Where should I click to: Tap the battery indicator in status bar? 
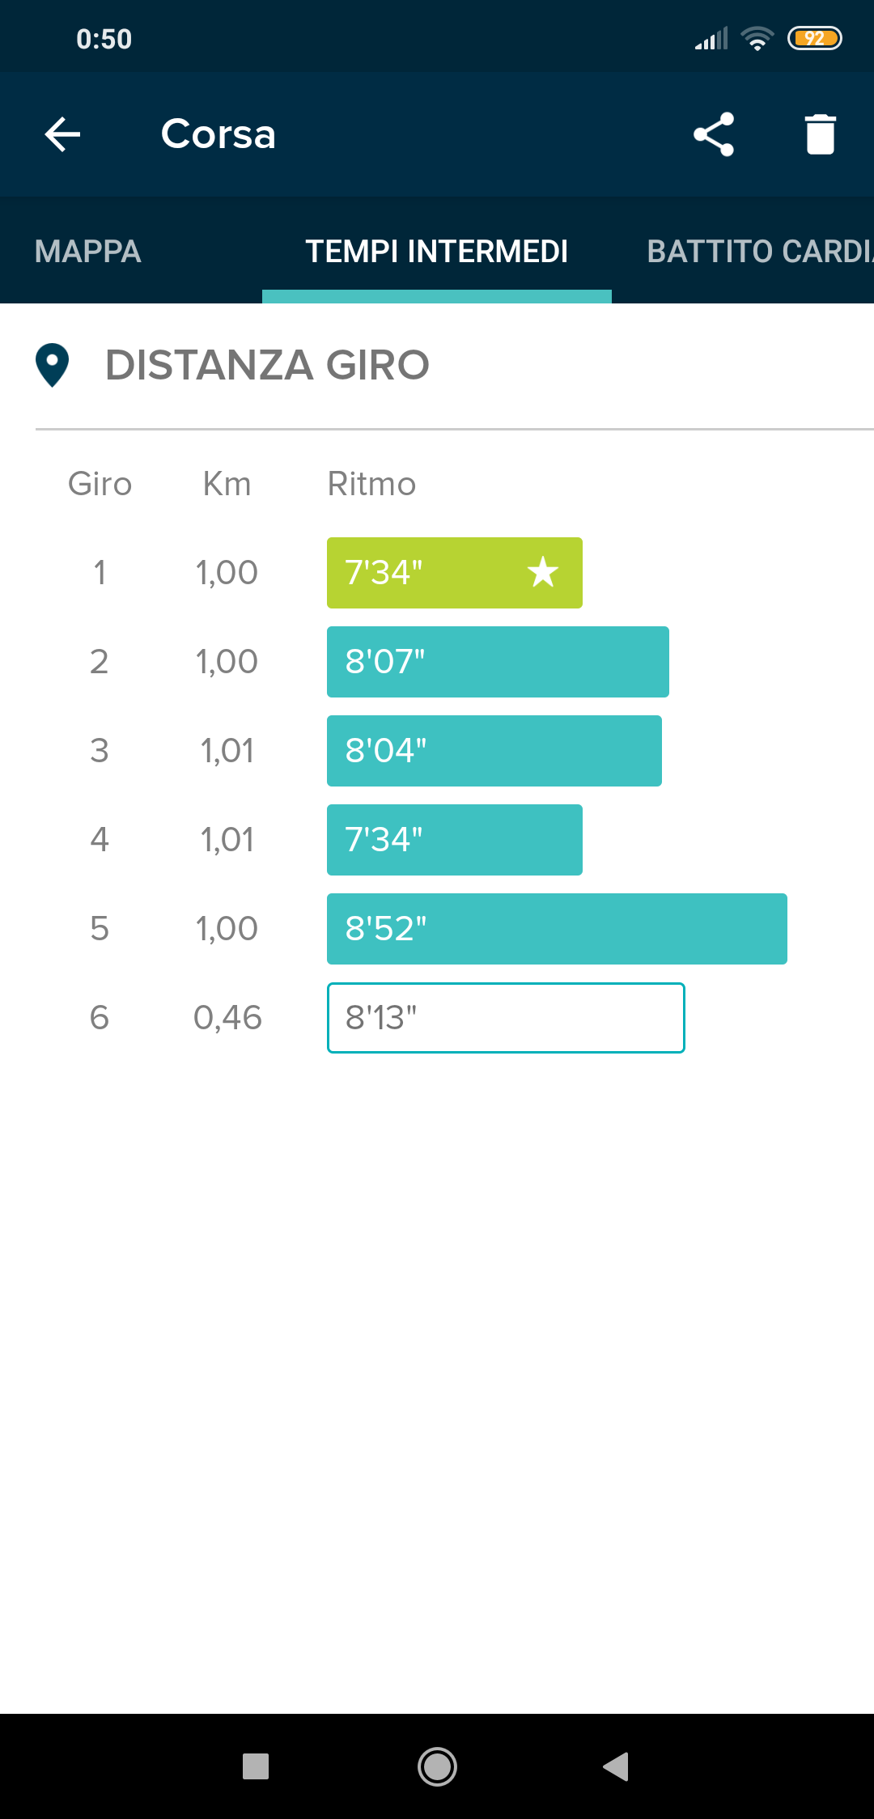tap(814, 38)
